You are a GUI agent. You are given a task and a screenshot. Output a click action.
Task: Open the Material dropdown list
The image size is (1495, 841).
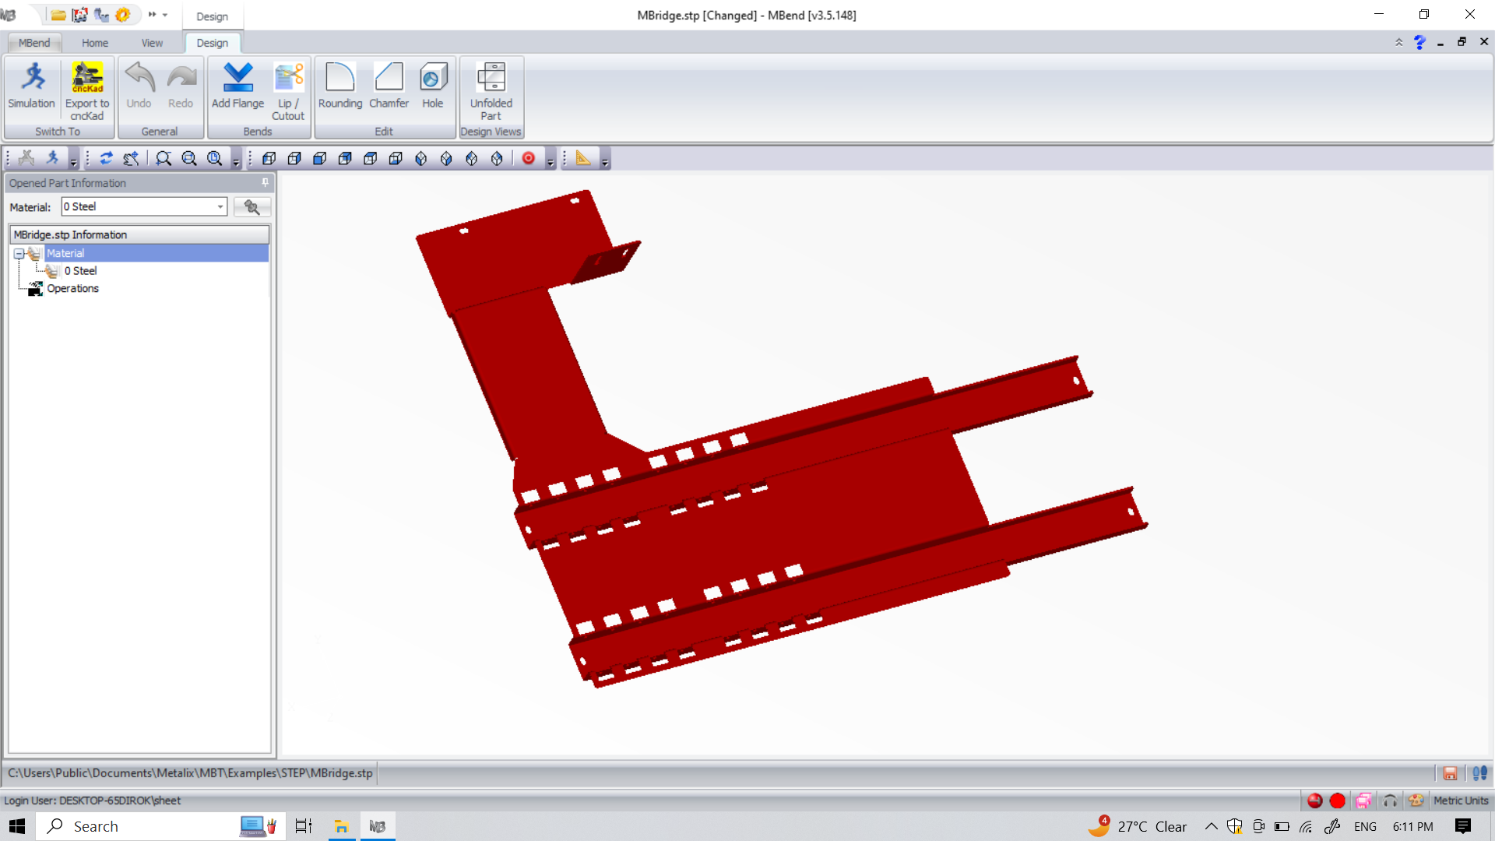click(220, 206)
